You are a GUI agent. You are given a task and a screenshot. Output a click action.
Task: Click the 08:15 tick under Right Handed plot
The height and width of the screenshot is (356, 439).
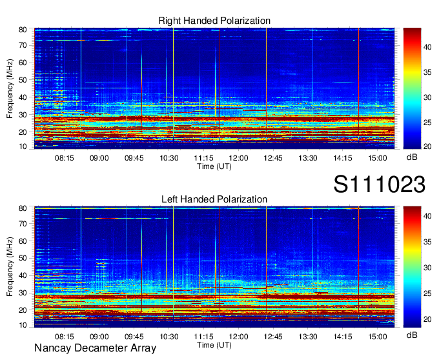tap(65, 158)
